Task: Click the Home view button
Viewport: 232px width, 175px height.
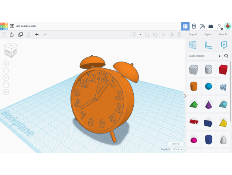Action: pyautogui.click(x=6, y=63)
